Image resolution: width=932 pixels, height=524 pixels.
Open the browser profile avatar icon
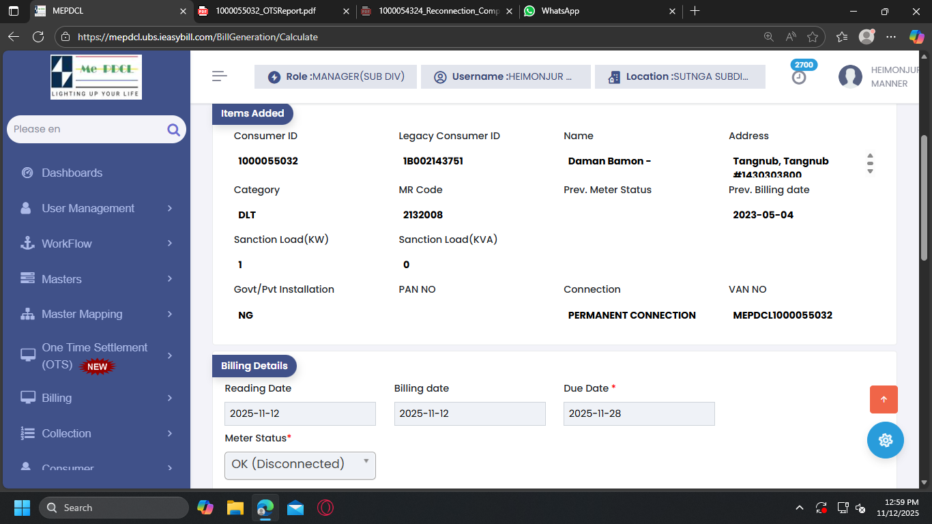[867, 37]
